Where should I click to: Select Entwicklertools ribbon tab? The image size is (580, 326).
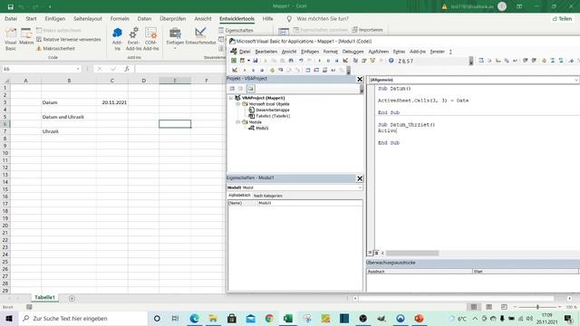click(237, 18)
